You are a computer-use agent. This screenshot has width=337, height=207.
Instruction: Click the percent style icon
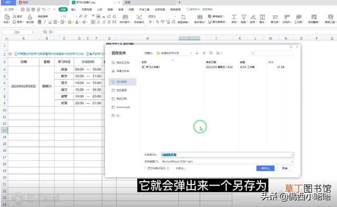coord(157,22)
